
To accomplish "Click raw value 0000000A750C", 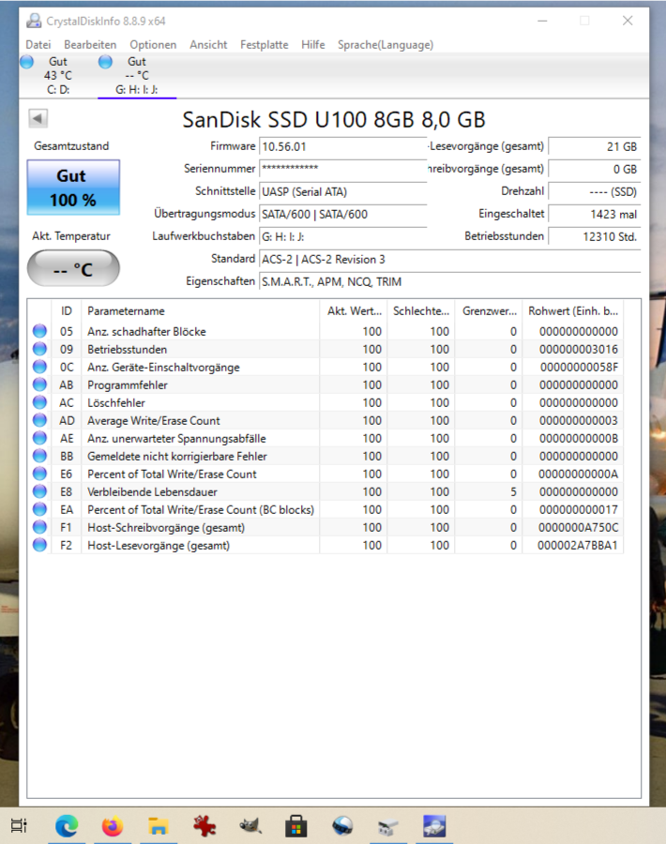I will pos(578,527).
